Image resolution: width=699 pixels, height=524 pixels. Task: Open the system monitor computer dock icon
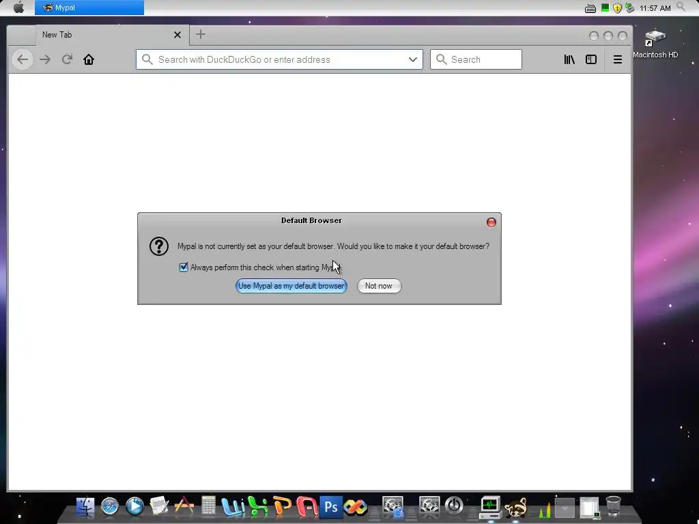point(490,507)
